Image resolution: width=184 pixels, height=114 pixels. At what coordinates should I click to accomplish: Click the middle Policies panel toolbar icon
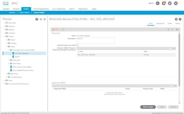41,19
